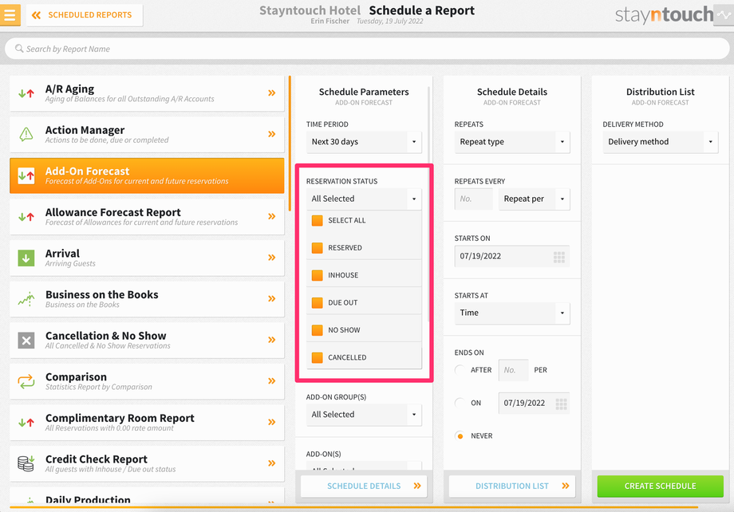Click the Action Manager row chevron
The width and height of the screenshot is (734, 512).
tap(271, 134)
